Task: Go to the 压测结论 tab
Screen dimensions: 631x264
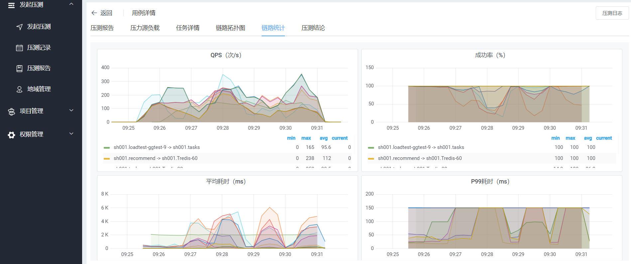Action: [x=313, y=28]
